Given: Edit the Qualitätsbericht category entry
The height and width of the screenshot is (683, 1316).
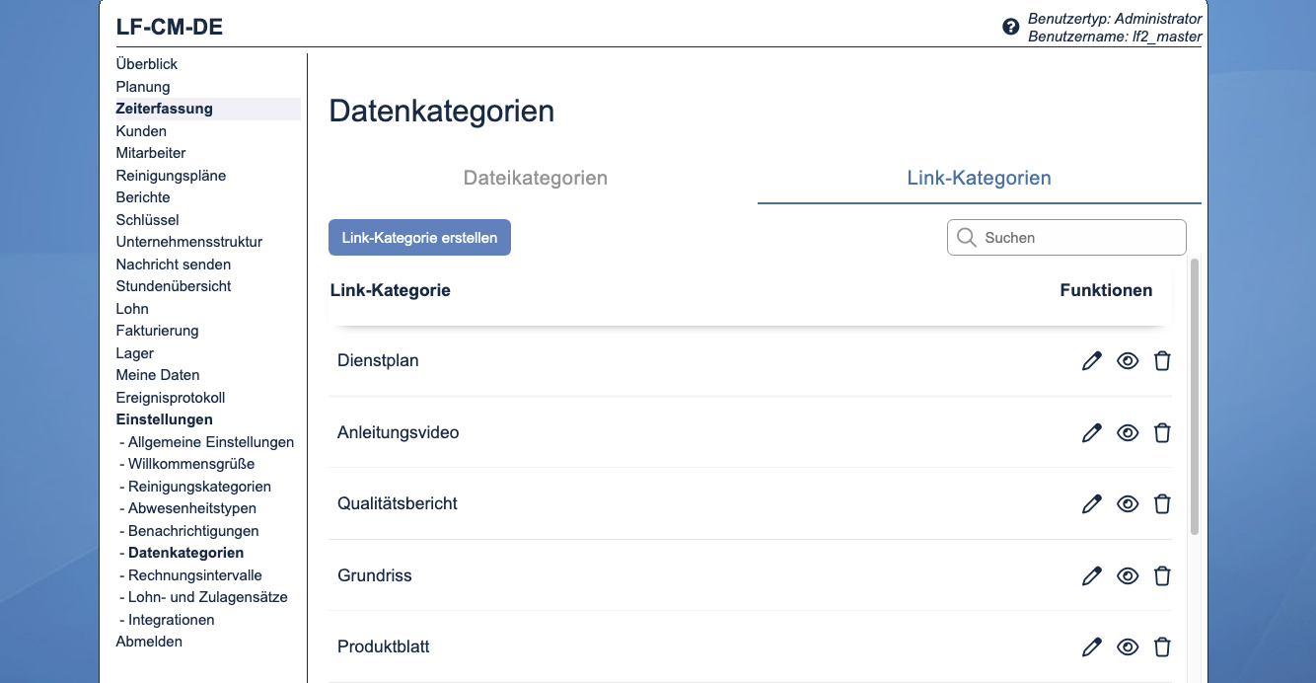Looking at the screenshot, I should coord(1091,503).
